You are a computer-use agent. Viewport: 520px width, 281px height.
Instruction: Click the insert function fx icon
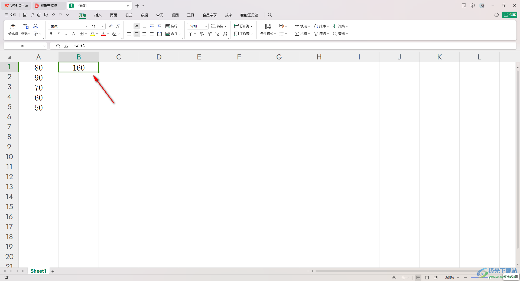click(66, 46)
